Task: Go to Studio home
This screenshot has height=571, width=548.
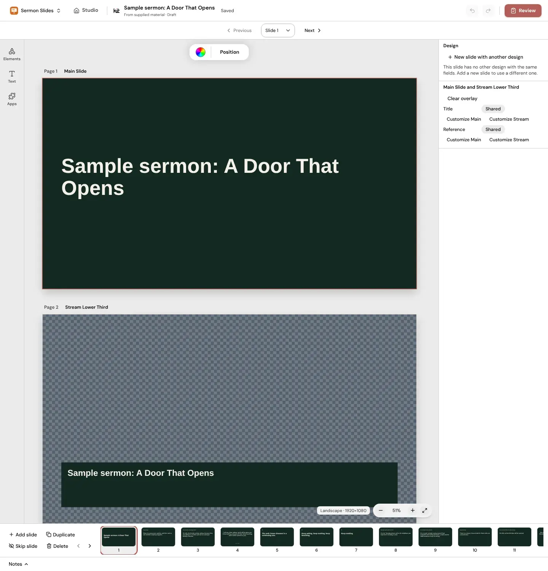Action: (x=86, y=10)
